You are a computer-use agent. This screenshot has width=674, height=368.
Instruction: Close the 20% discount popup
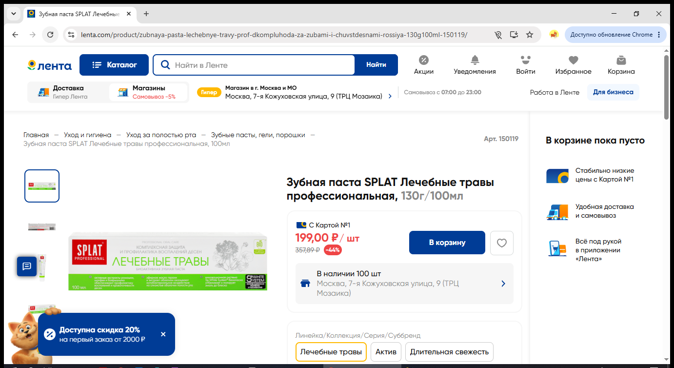pos(163,334)
